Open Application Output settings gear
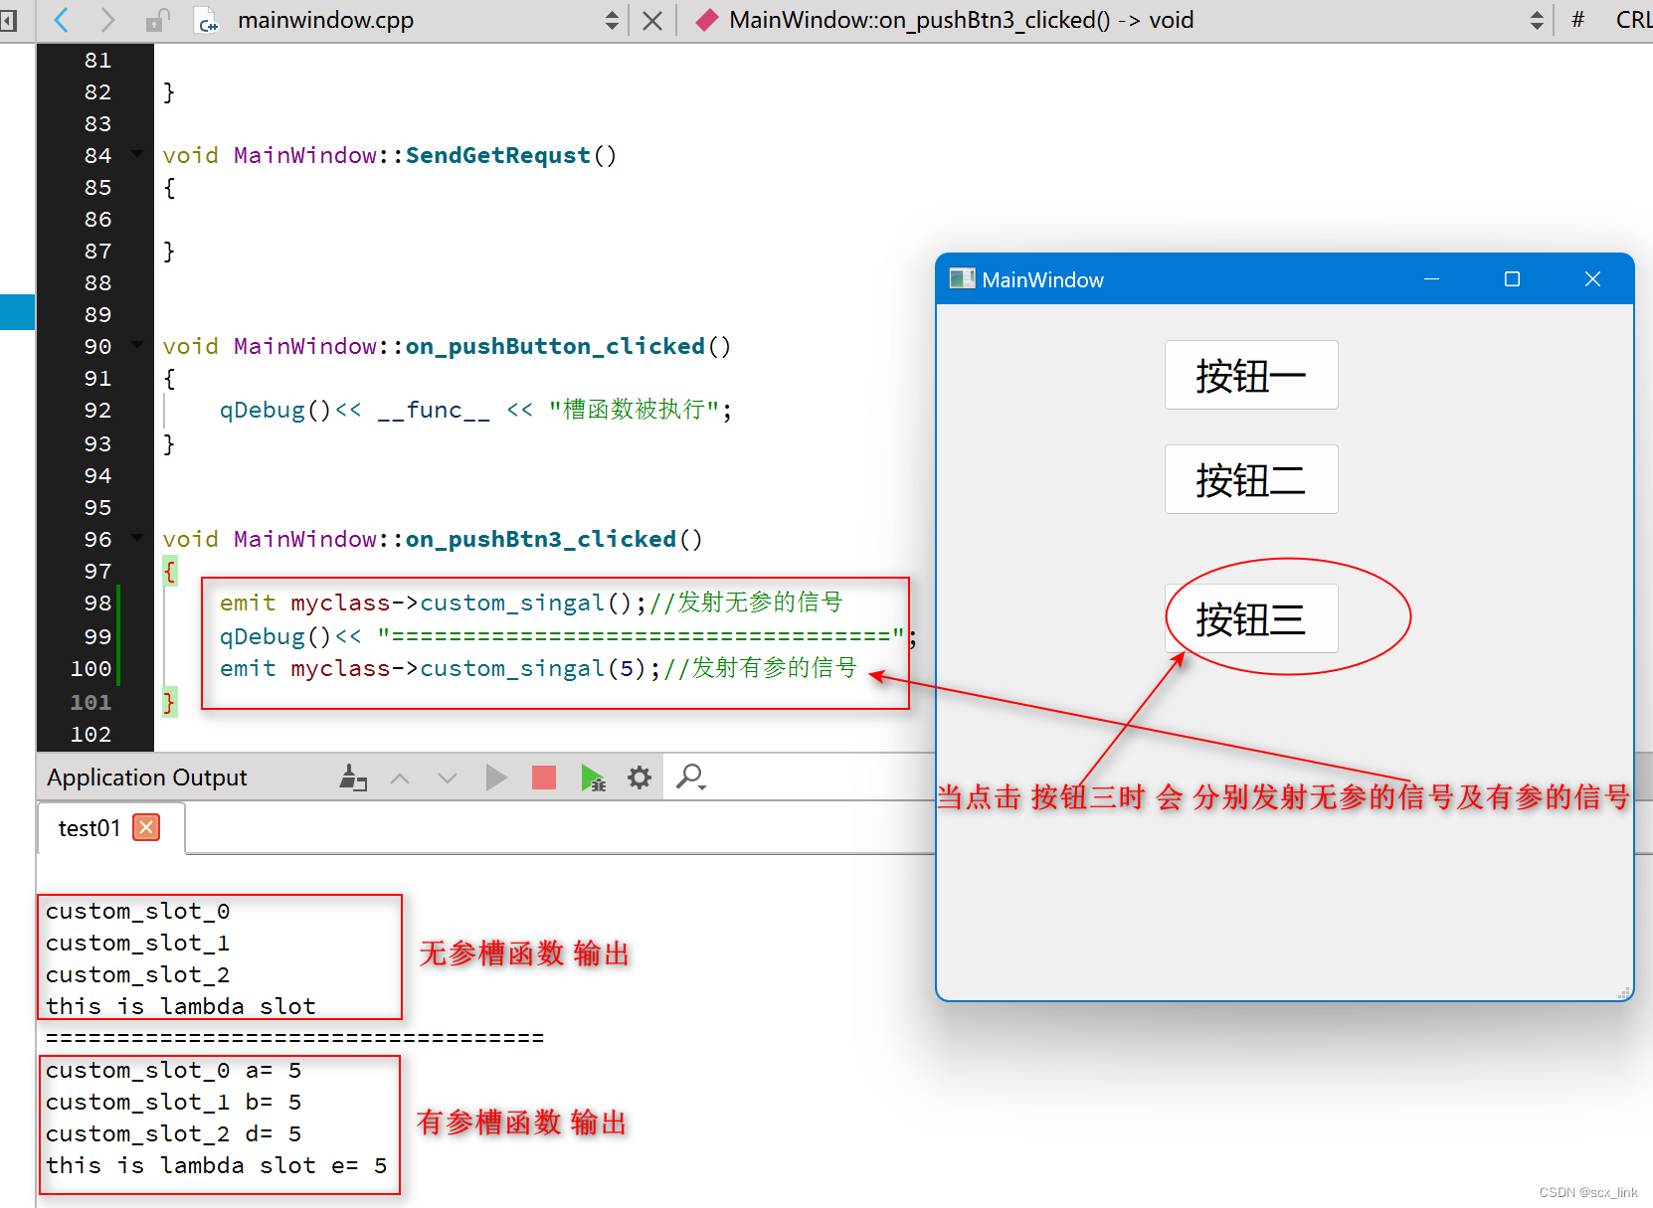The height and width of the screenshot is (1208, 1653). point(640,777)
